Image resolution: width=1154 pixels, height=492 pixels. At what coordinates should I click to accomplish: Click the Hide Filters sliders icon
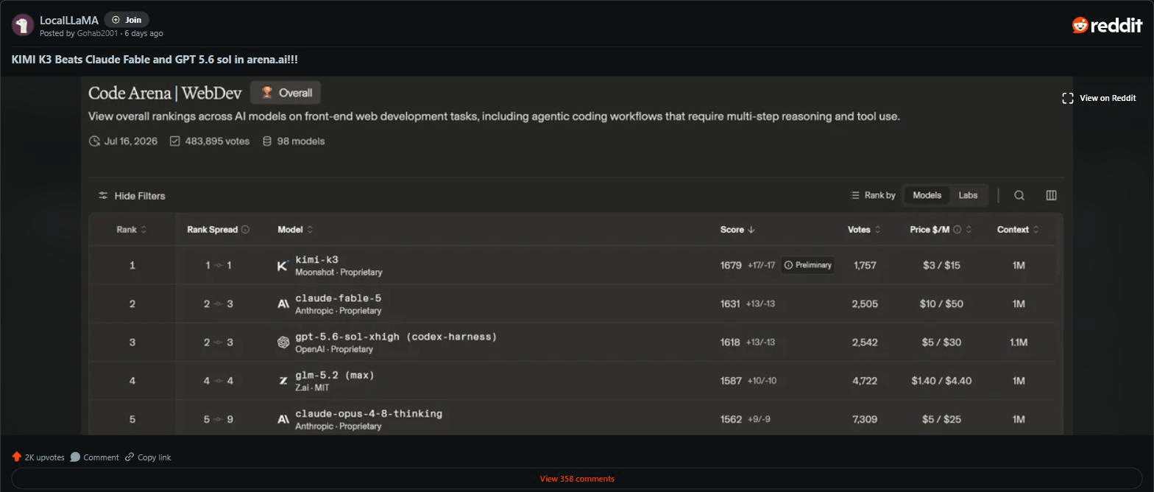click(x=103, y=196)
